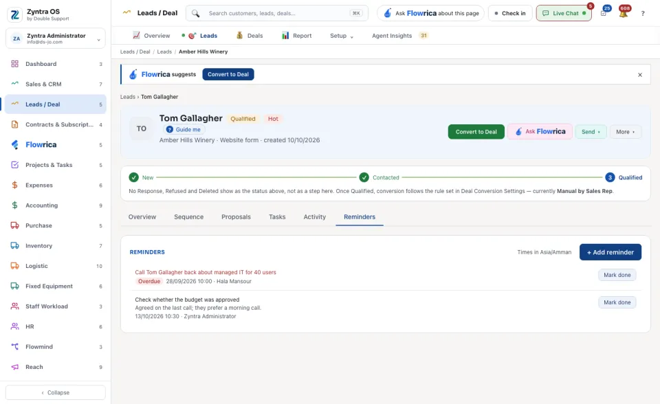660x404 pixels.
Task: Open Live Chat
Action: click(x=564, y=14)
